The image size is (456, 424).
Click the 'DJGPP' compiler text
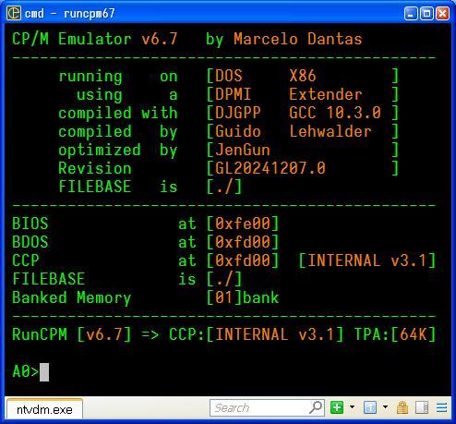tap(238, 113)
